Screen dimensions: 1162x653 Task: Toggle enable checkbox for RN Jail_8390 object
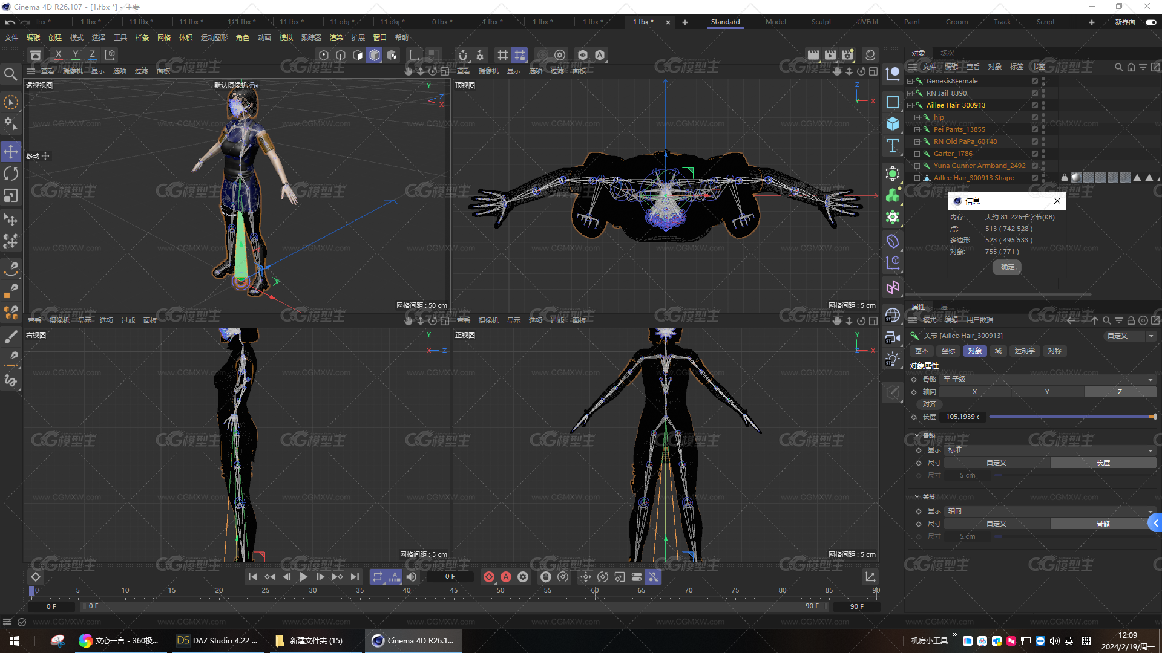[1035, 93]
